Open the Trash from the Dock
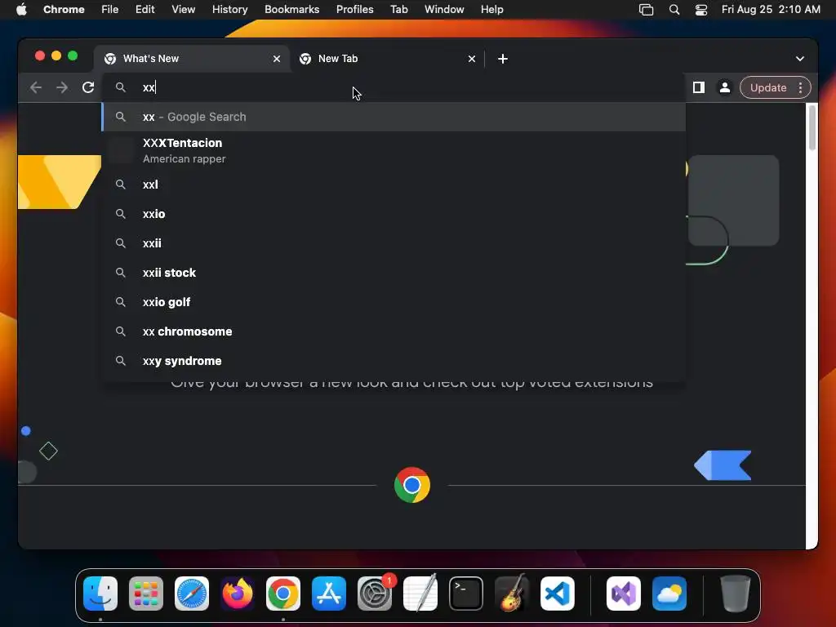Screen dimensions: 836x627 pos(736,594)
